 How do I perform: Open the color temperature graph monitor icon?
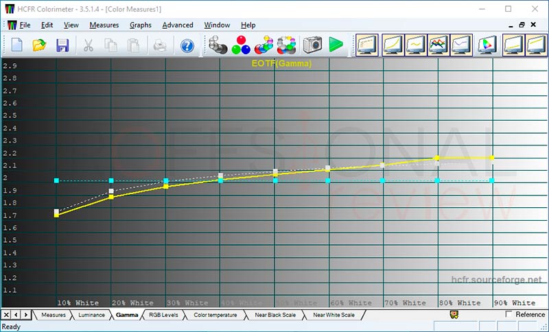point(461,45)
